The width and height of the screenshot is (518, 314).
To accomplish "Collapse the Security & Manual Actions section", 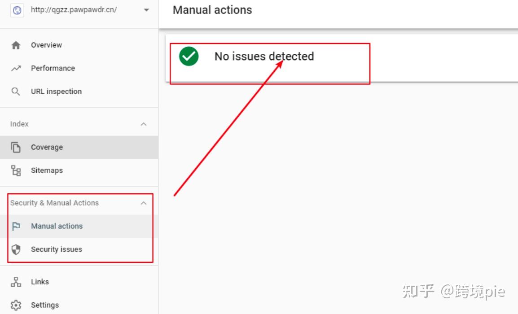I will click(143, 203).
